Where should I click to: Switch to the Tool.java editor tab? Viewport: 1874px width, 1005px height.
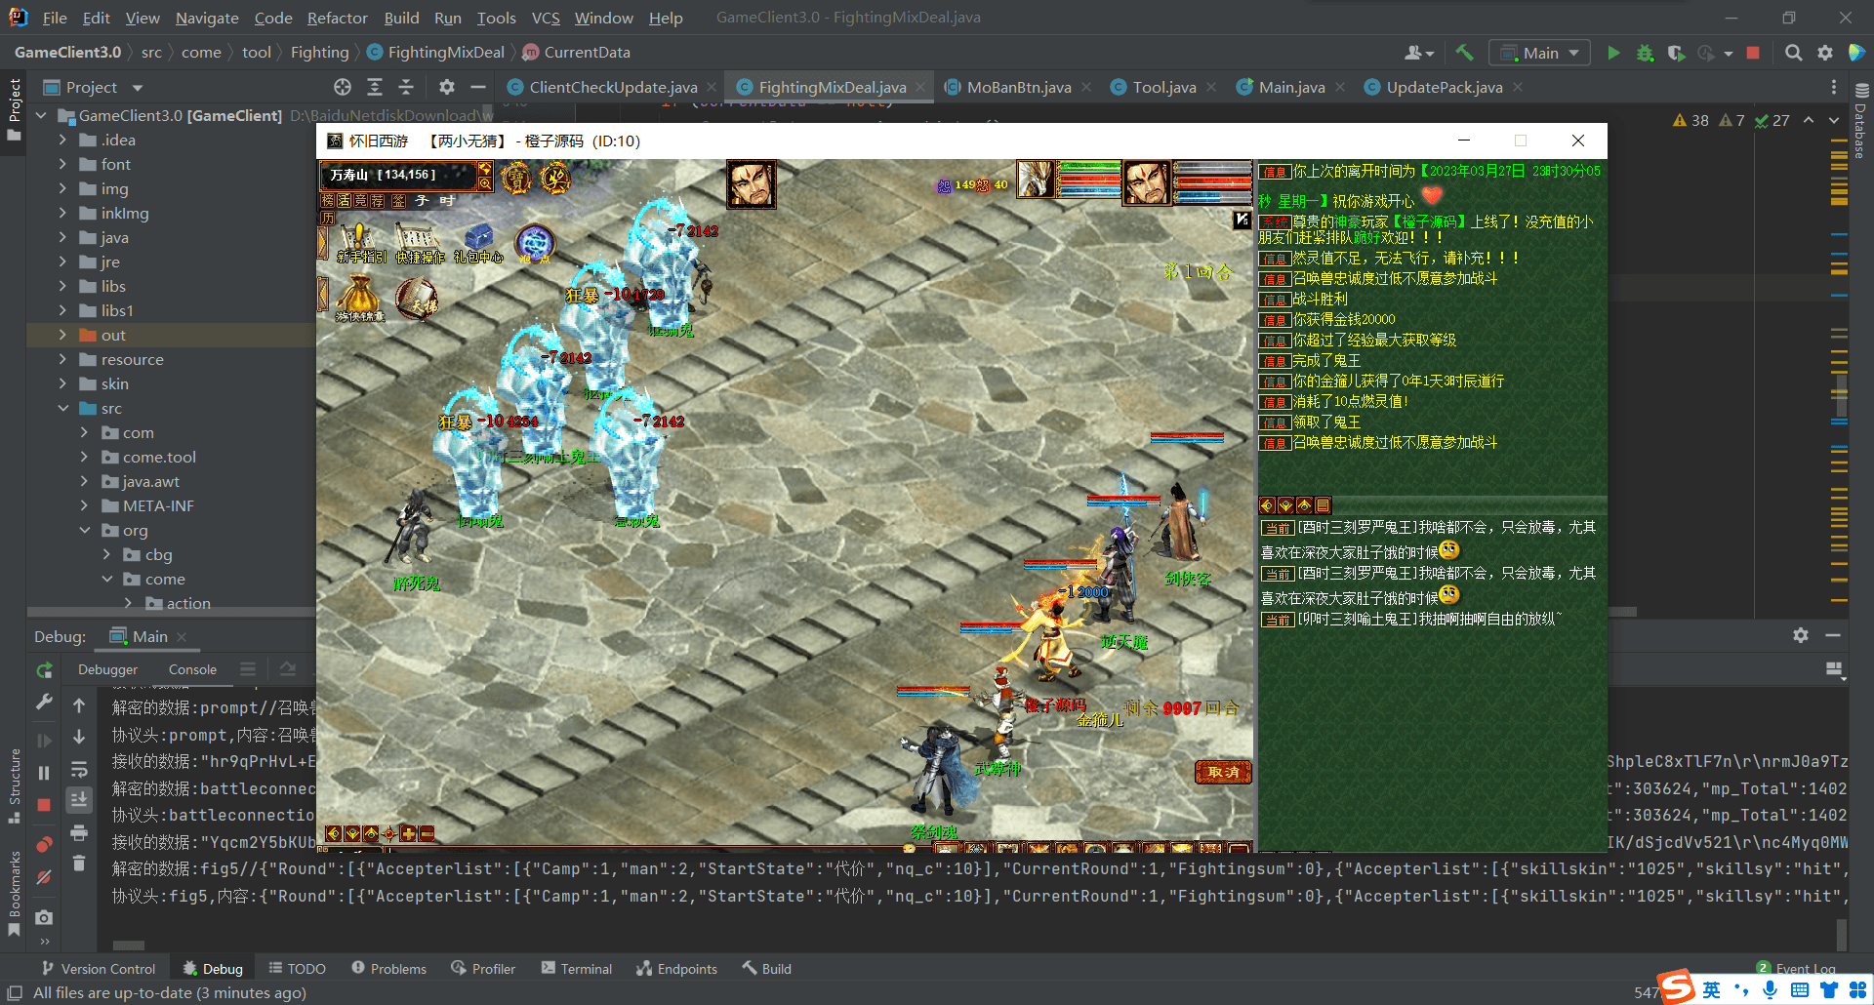tap(1163, 88)
